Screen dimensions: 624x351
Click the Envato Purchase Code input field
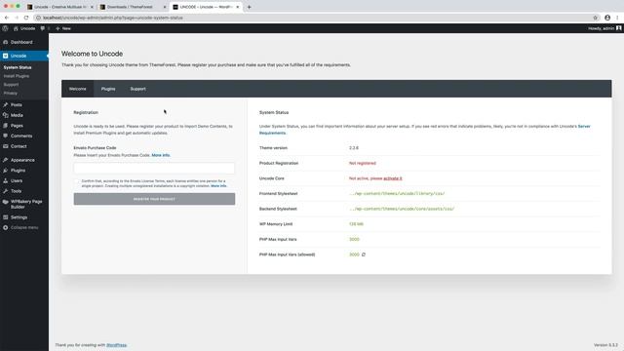coord(154,168)
